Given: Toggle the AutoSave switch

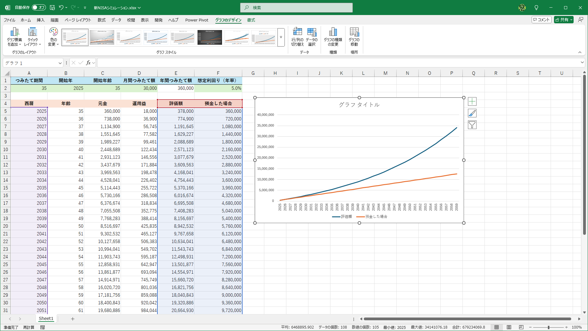Looking at the screenshot, I should click(39, 7).
